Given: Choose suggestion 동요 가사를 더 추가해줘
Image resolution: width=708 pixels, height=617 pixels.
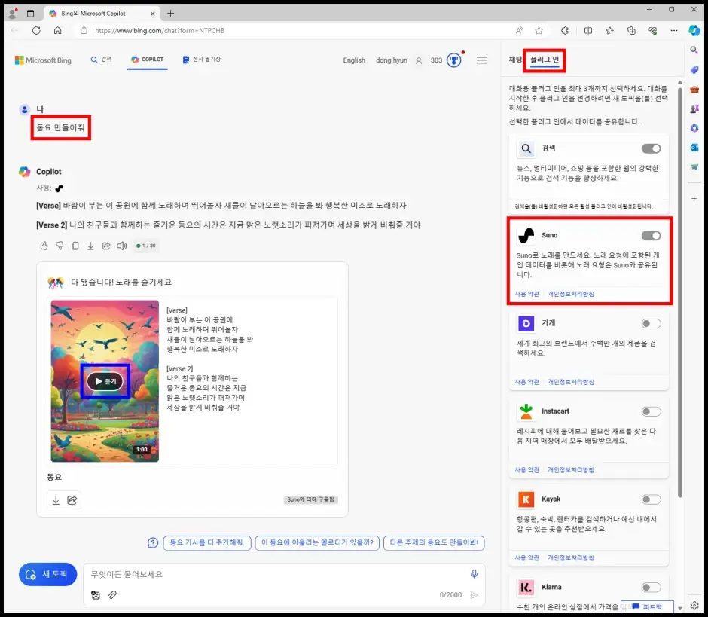Looking at the screenshot, I should point(207,542).
